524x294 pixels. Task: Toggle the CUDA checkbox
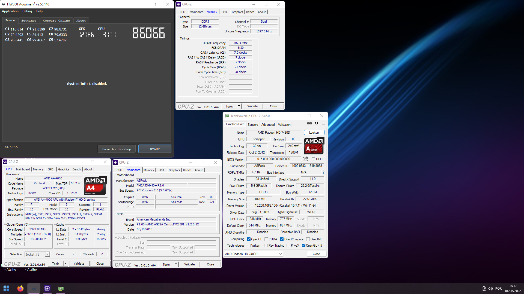click(x=266, y=239)
